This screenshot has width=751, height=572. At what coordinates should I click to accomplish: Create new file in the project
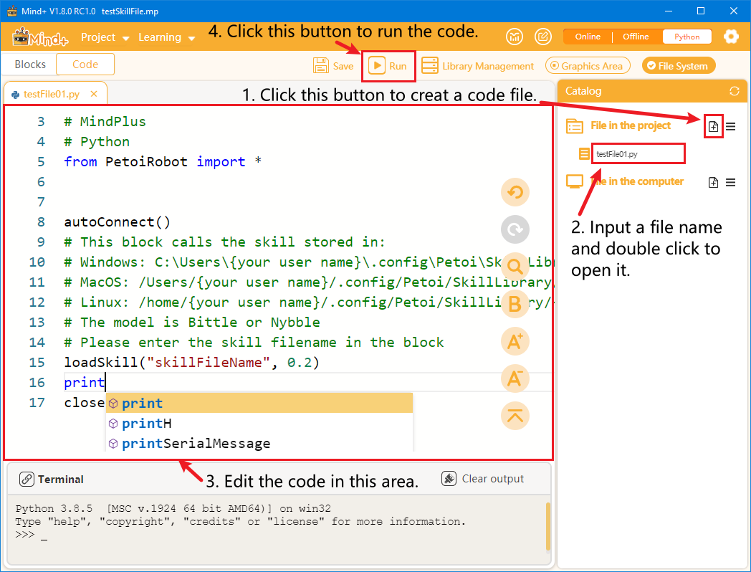click(x=713, y=126)
